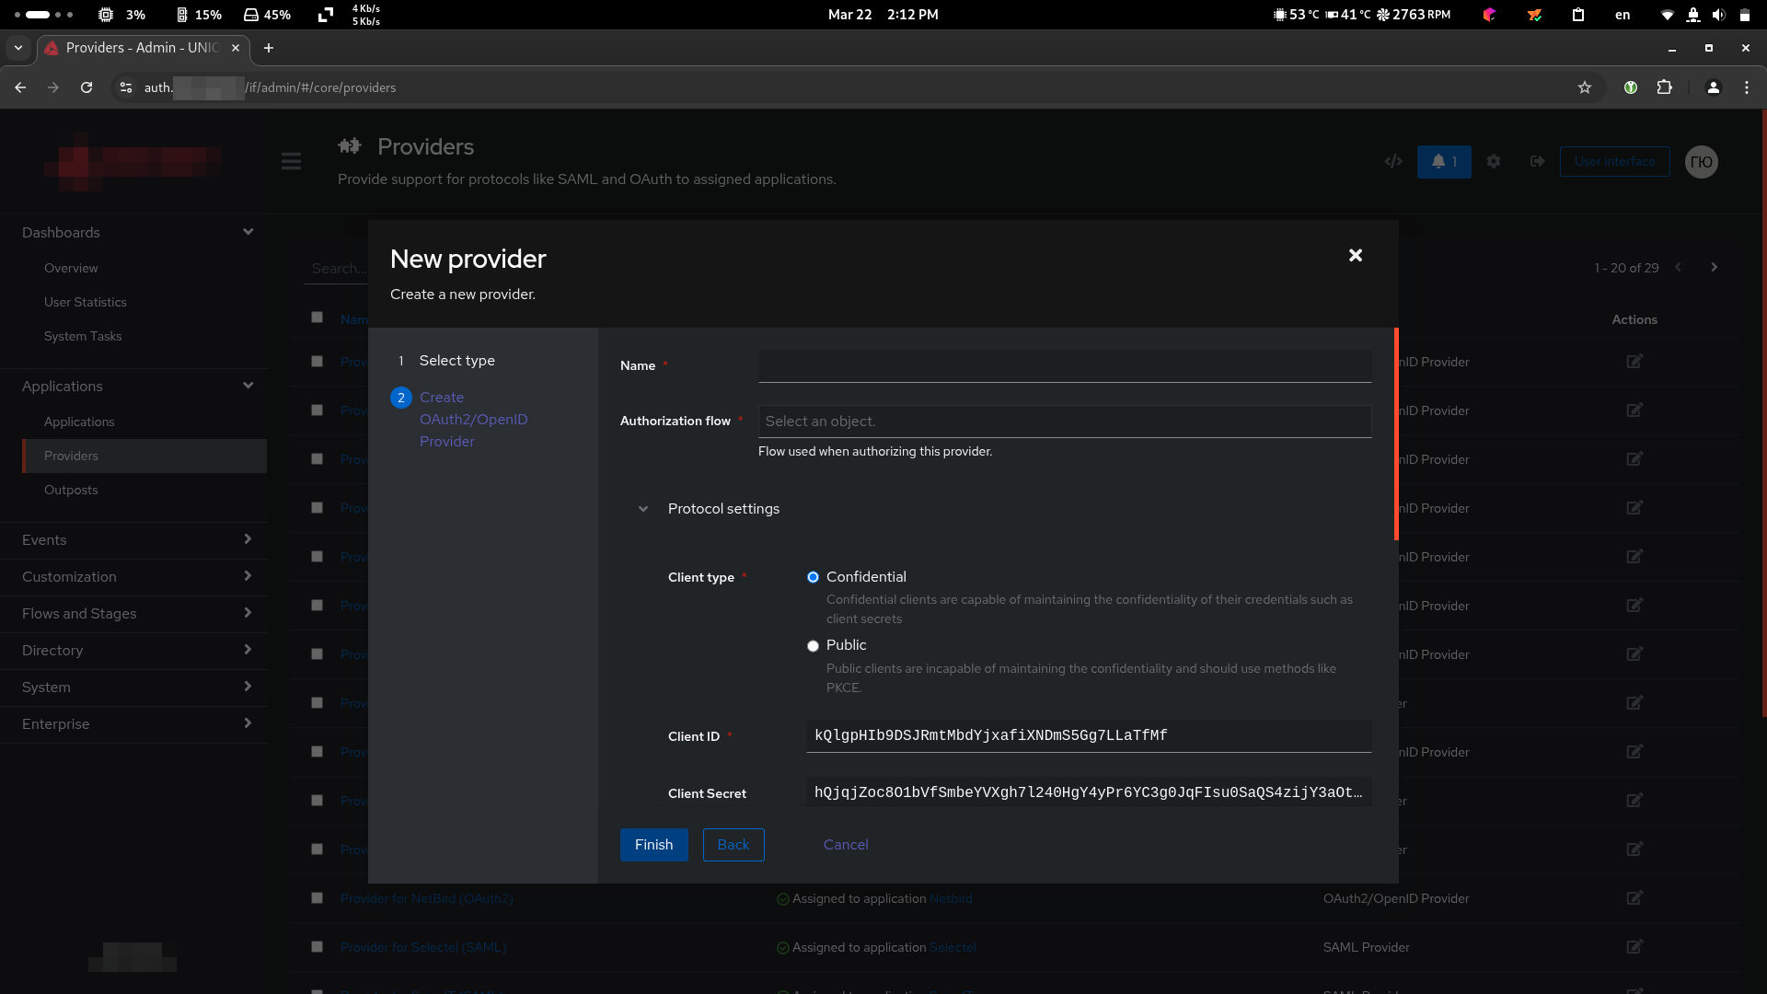Toggle the sidebar hamburger menu
The width and height of the screenshot is (1767, 994).
coord(291,162)
